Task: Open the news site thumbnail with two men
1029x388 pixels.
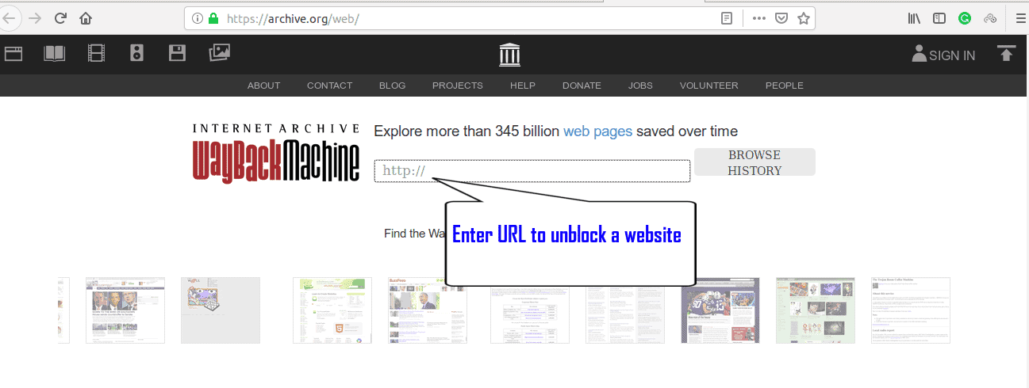Action: click(125, 310)
